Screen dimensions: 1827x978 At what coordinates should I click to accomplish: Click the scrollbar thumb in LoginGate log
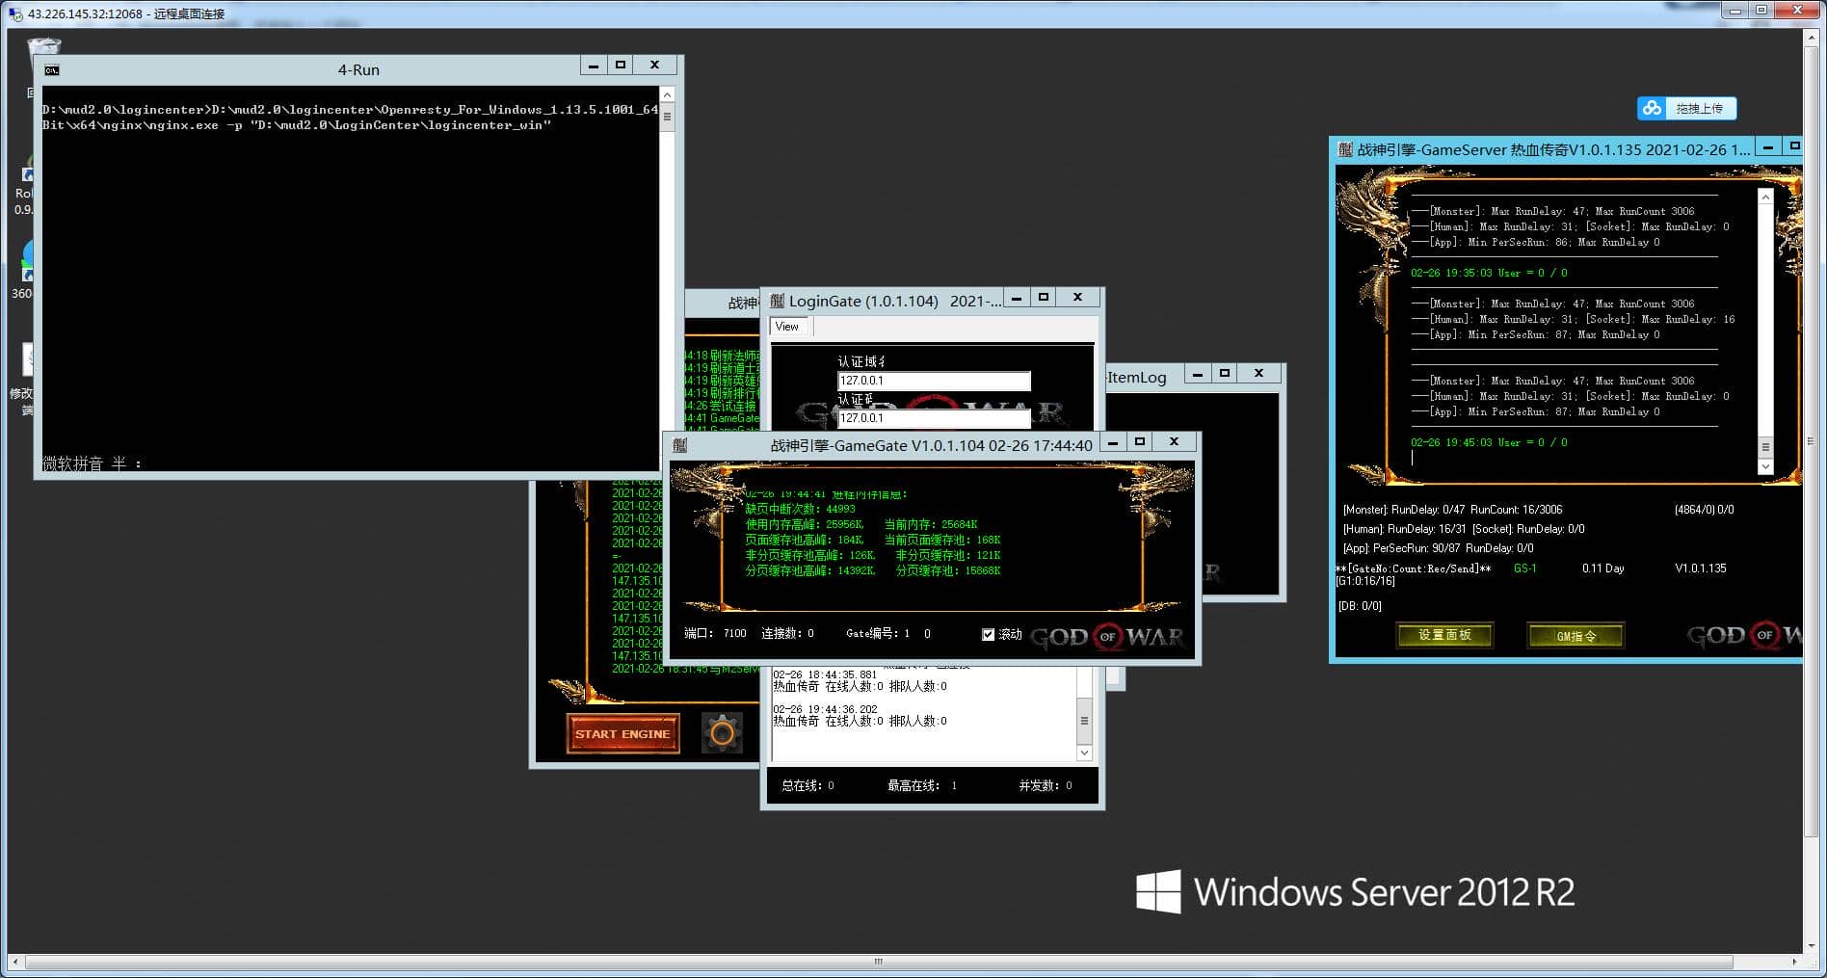point(1084,721)
